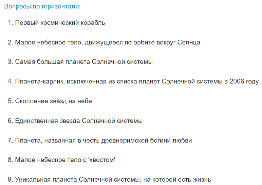
Task: Click the list number 8 marker
Action: (x=10, y=160)
